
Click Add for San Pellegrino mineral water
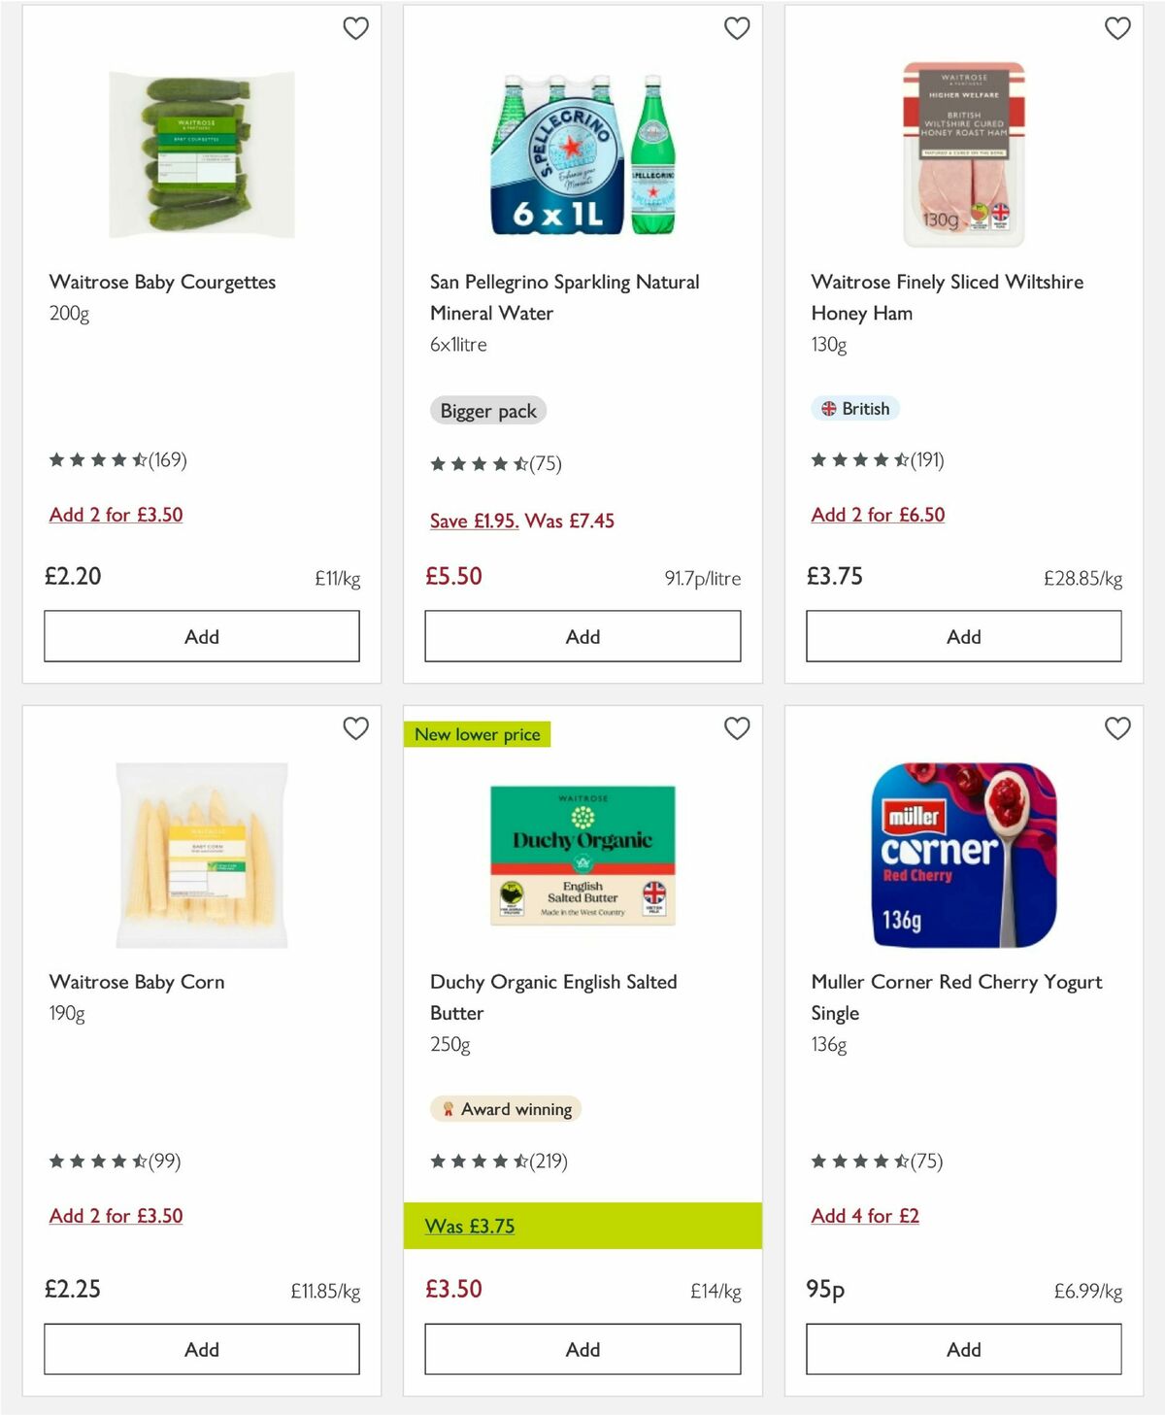(x=582, y=636)
